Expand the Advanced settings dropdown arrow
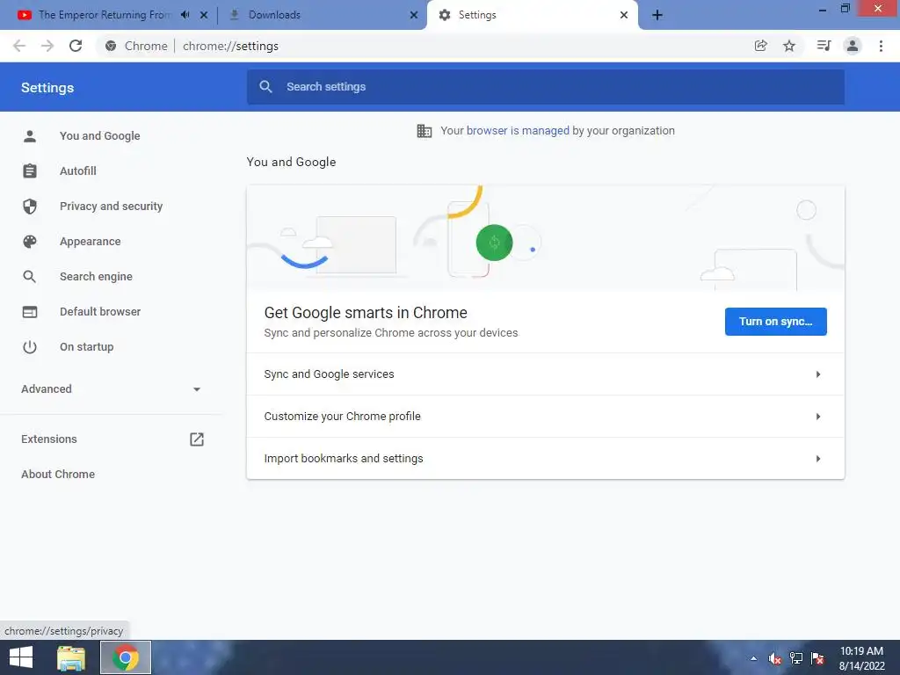The height and width of the screenshot is (675, 900). [197, 389]
